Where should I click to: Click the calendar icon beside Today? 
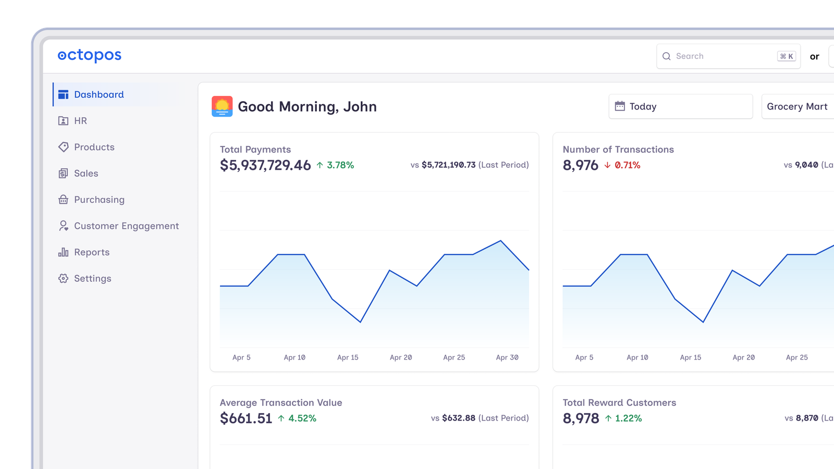tap(620, 106)
